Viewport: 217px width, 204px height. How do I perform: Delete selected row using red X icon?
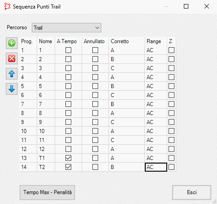12,58
